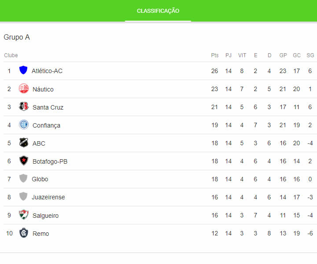Switch to the Classificação tab
The image size is (317, 264).
point(158,11)
